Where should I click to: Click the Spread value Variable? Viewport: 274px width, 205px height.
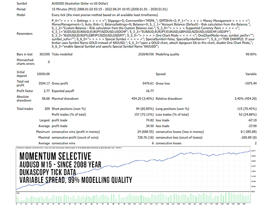[x=251, y=74]
